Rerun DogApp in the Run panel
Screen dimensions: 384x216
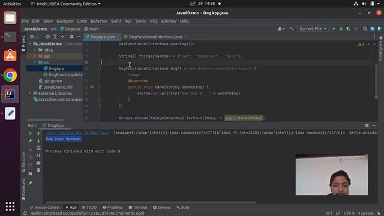click(x=31, y=133)
